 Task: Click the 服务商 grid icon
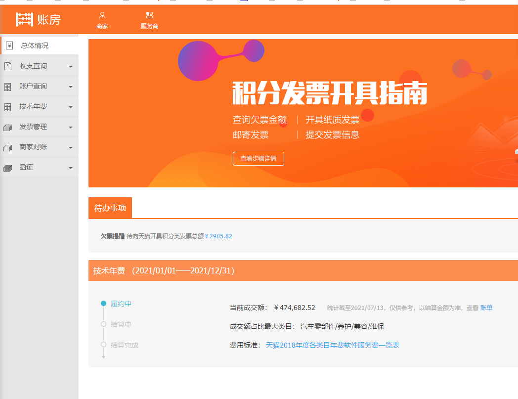[149, 15]
